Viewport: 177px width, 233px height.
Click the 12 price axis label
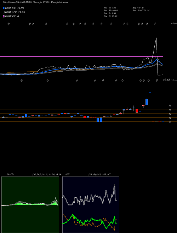(170, 114)
